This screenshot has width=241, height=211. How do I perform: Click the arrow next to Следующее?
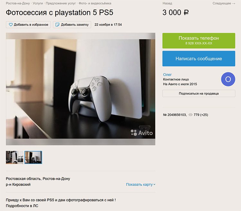(234, 4)
